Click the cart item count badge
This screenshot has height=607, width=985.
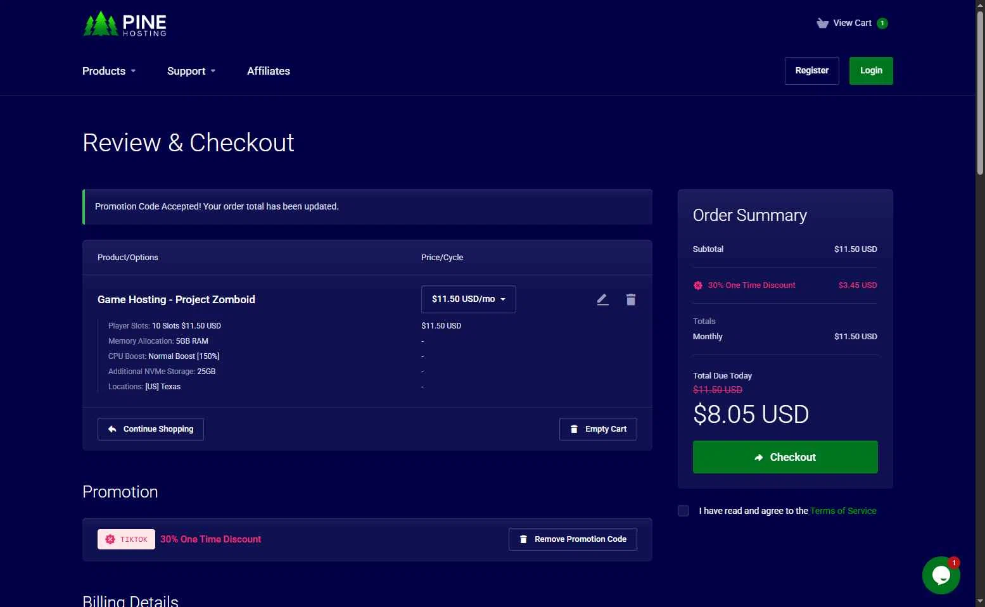[882, 23]
